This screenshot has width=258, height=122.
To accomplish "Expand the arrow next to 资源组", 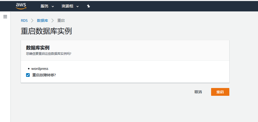I will pyautogui.click(x=77, y=6).
